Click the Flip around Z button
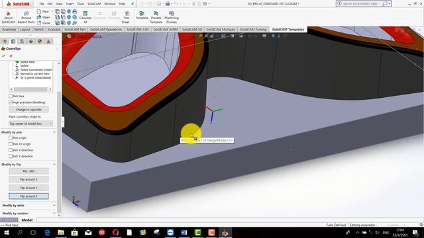Screen dimensions: 424x238 (x=28, y=196)
